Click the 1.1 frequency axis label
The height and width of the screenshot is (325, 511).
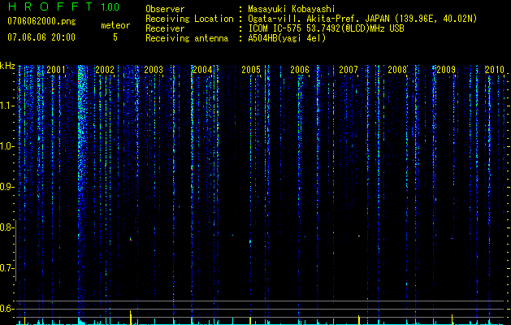point(6,106)
